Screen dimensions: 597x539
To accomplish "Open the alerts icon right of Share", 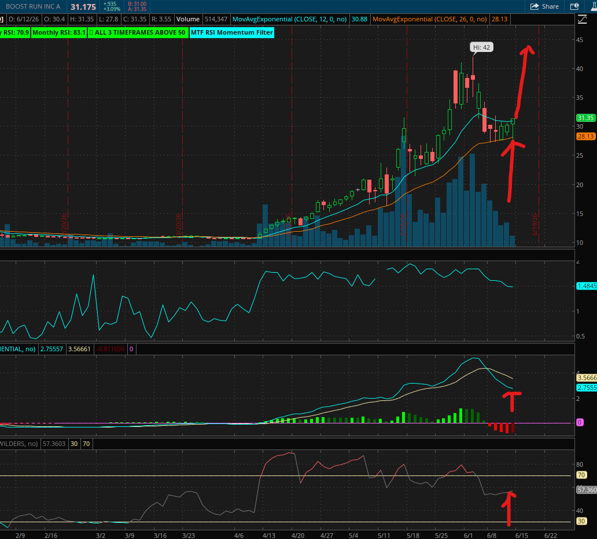I will click(574, 6).
